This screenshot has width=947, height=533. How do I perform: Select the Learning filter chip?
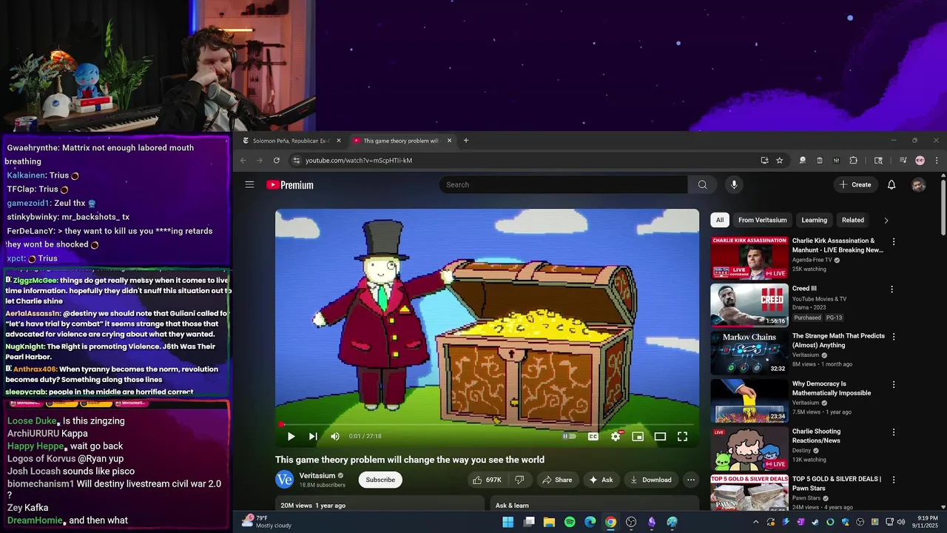[814, 220]
